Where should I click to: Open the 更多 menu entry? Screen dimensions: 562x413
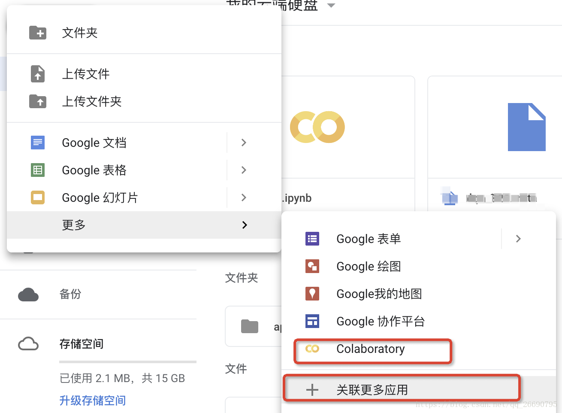coord(144,225)
